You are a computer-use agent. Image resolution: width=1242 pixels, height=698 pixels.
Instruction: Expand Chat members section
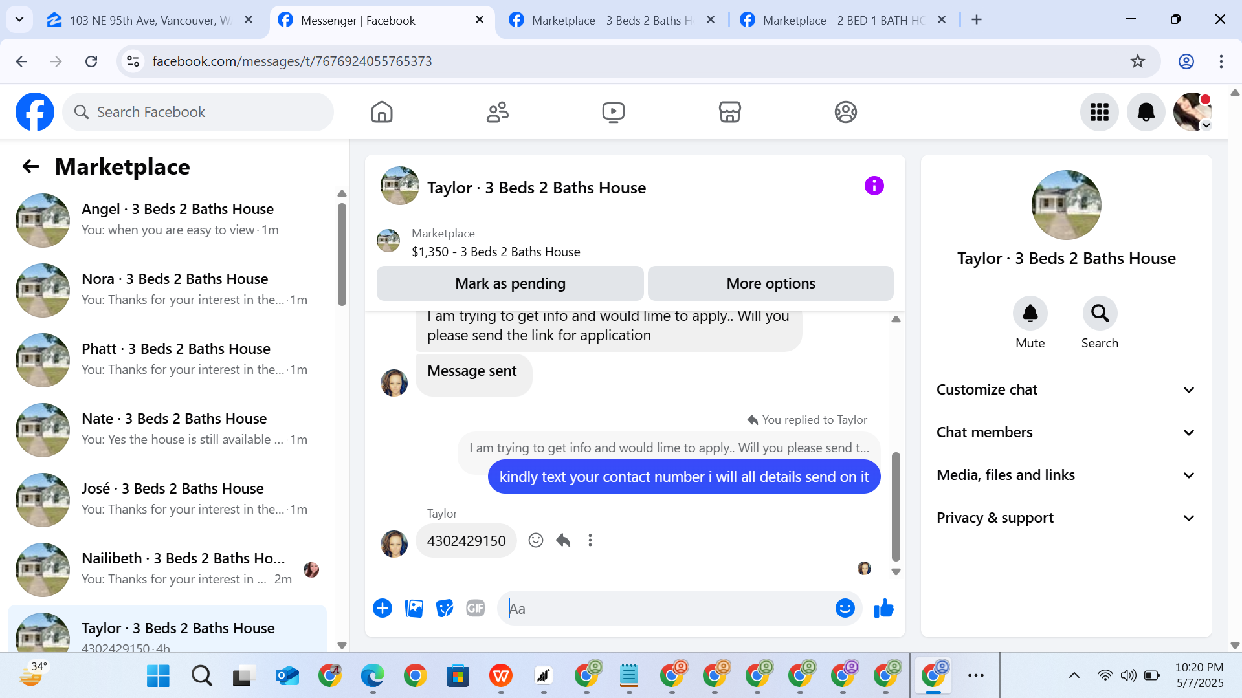point(1065,433)
